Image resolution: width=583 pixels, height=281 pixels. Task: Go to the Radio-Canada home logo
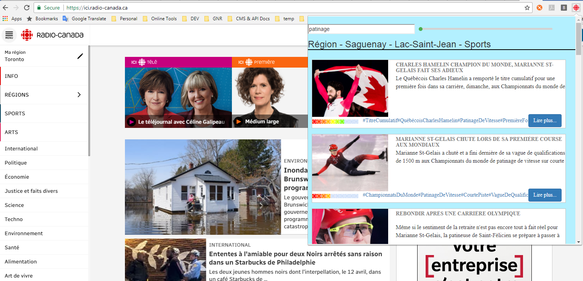[x=52, y=35]
